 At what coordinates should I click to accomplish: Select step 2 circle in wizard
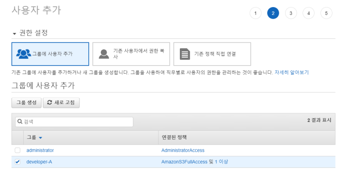pyautogui.click(x=273, y=13)
